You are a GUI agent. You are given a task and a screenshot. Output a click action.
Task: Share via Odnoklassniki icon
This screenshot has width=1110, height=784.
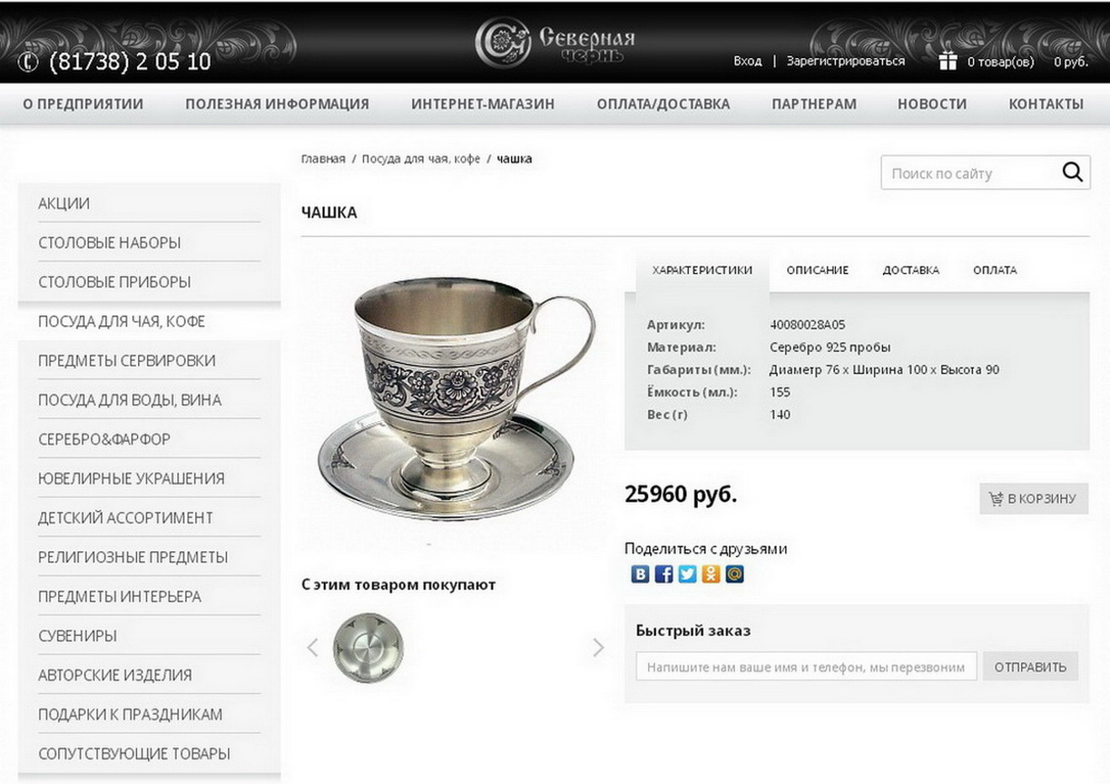(x=711, y=574)
